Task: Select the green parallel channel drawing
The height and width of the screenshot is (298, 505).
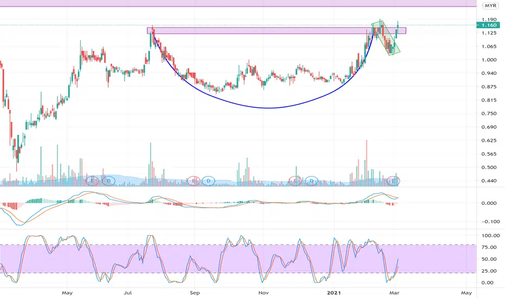Action: 386,38
